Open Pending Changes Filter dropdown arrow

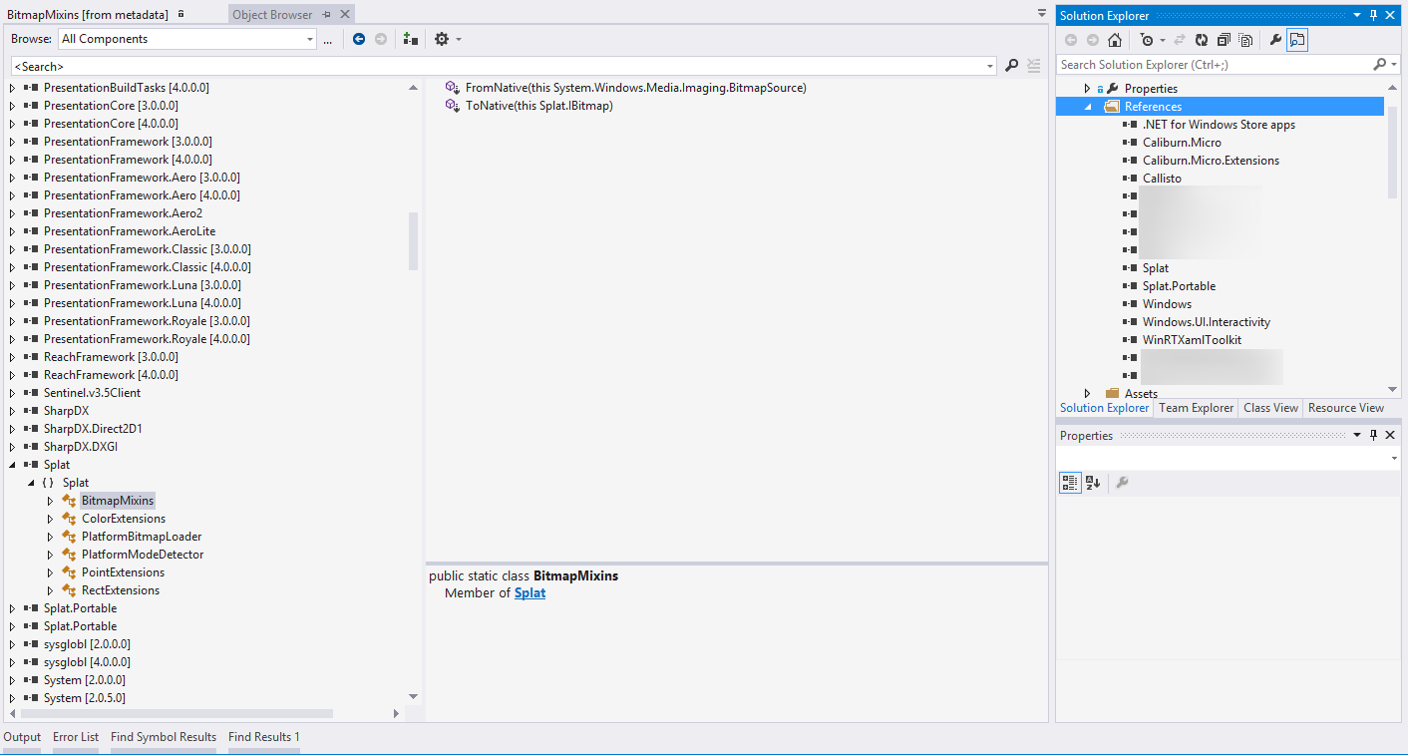tap(1162, 40)
